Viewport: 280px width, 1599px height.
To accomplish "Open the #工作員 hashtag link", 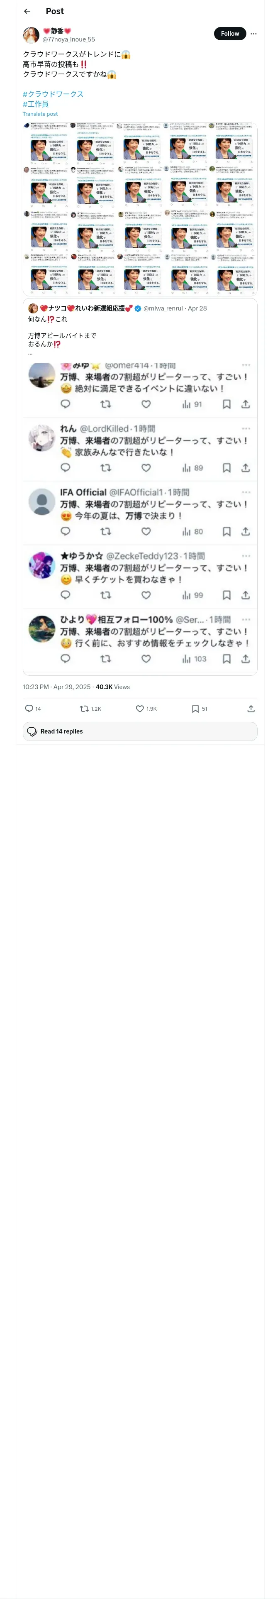I will click(35, 104).
